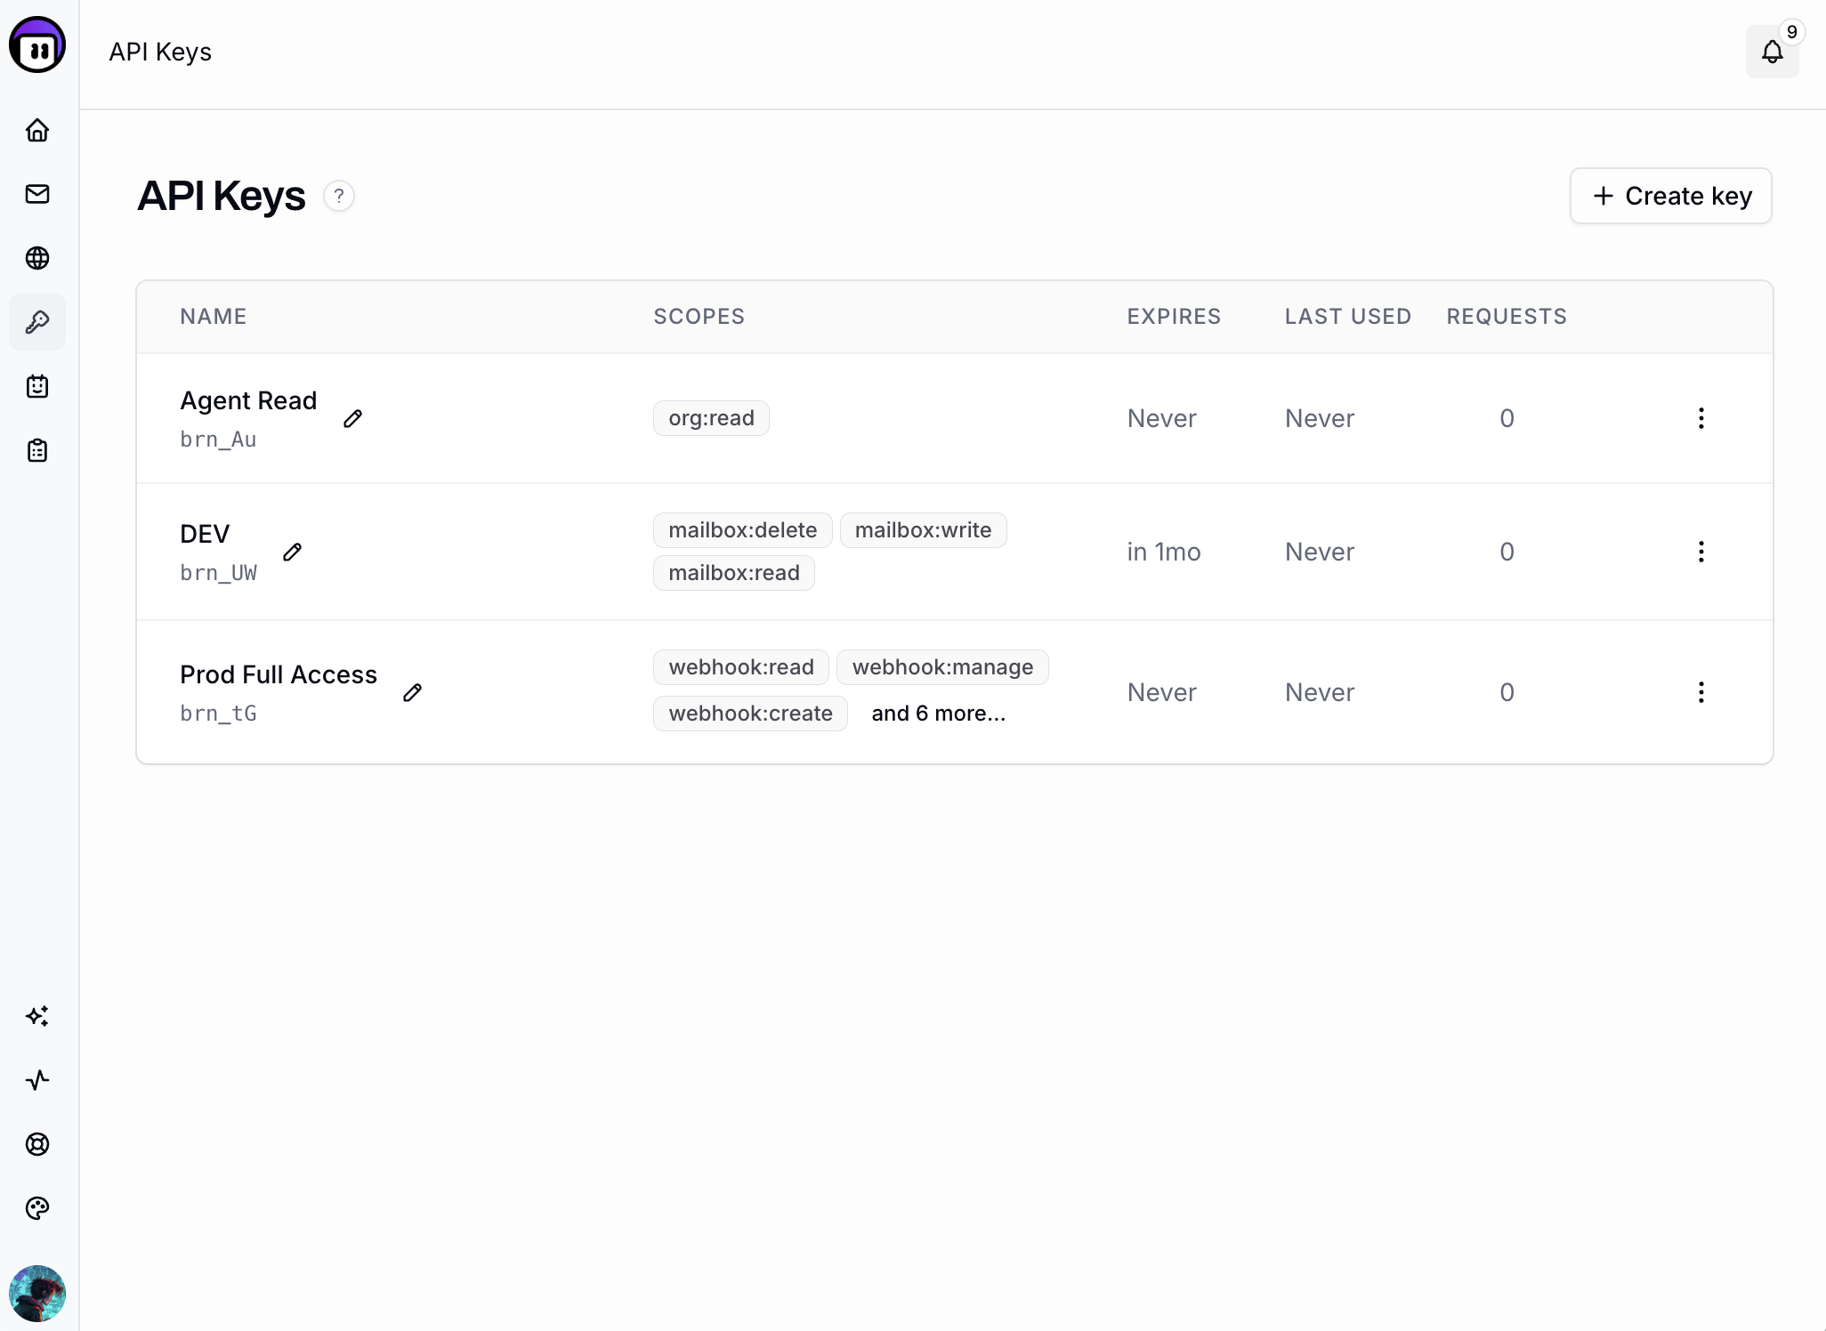Click the help question mark beside API Keys
Viewport: 1826px width, 1331px height.
339,196
